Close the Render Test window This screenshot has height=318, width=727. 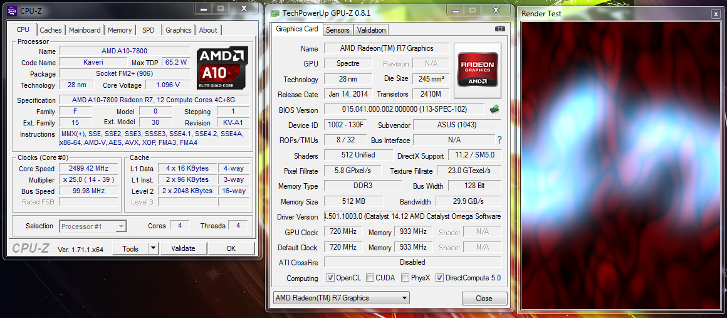[715, 14]
